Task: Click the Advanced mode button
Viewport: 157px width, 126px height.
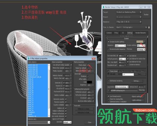Action: [140, 42]
